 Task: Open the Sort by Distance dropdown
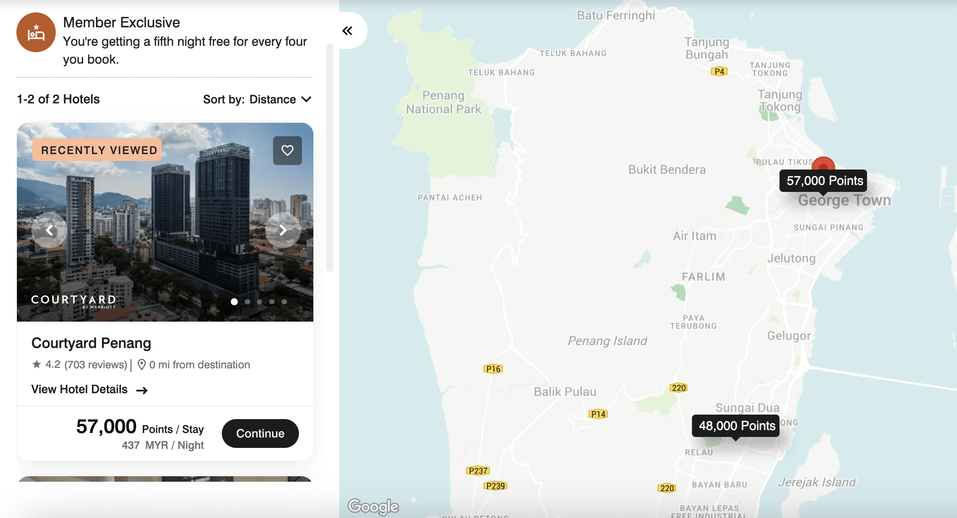[257, 99]
